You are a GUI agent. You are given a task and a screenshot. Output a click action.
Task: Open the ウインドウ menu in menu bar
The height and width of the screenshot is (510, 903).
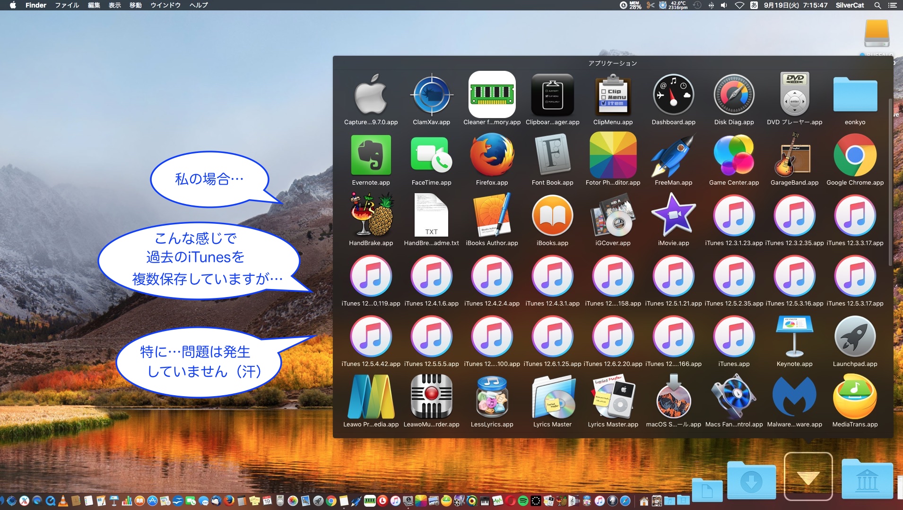tap(165, 5)
